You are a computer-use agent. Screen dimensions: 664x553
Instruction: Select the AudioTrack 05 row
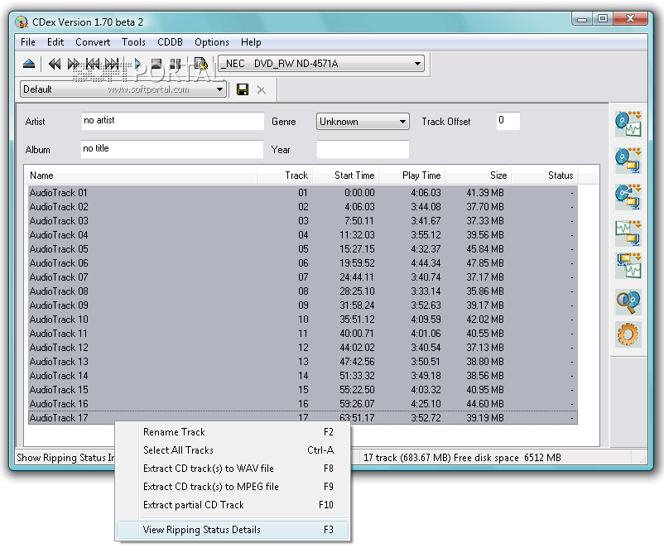click(x=303, y=249)
